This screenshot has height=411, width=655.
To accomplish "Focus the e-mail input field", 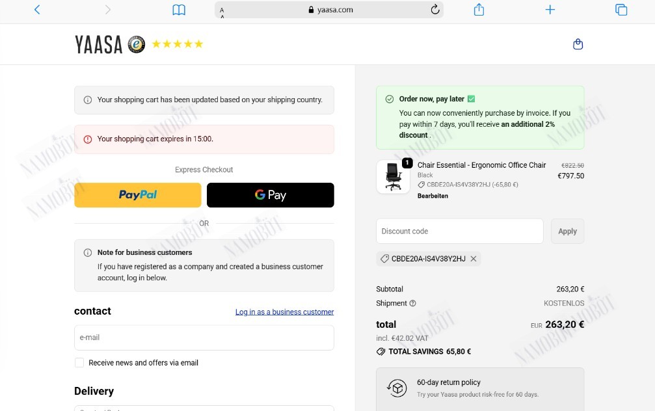I will click(x=204, y=338).
